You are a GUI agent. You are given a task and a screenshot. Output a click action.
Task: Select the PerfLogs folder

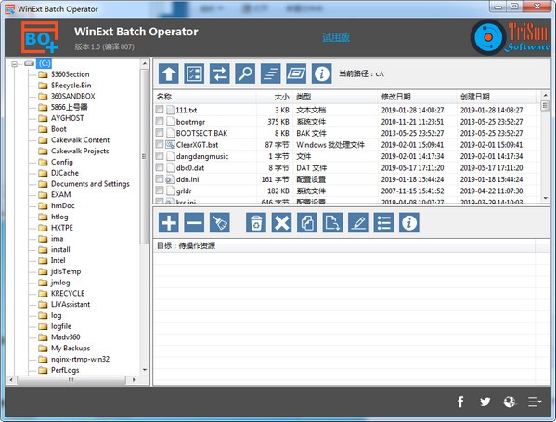click(x=65, y=370)
